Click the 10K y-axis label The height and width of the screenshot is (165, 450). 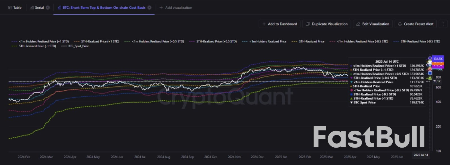pyautogui.click(x=438, y=151)
